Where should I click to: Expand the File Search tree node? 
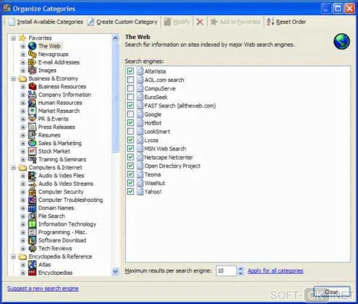click(23, 216)
